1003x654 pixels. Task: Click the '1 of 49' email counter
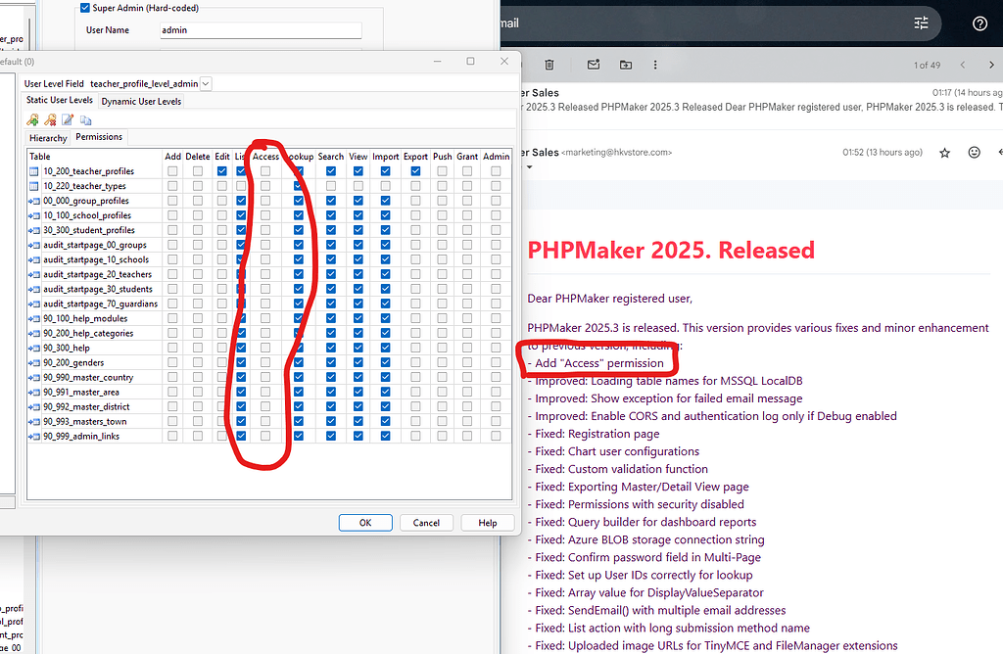(x=927, y=66)
